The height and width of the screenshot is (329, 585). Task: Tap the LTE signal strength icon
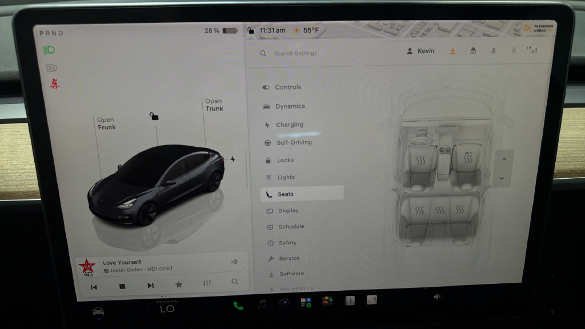(532, 50)
